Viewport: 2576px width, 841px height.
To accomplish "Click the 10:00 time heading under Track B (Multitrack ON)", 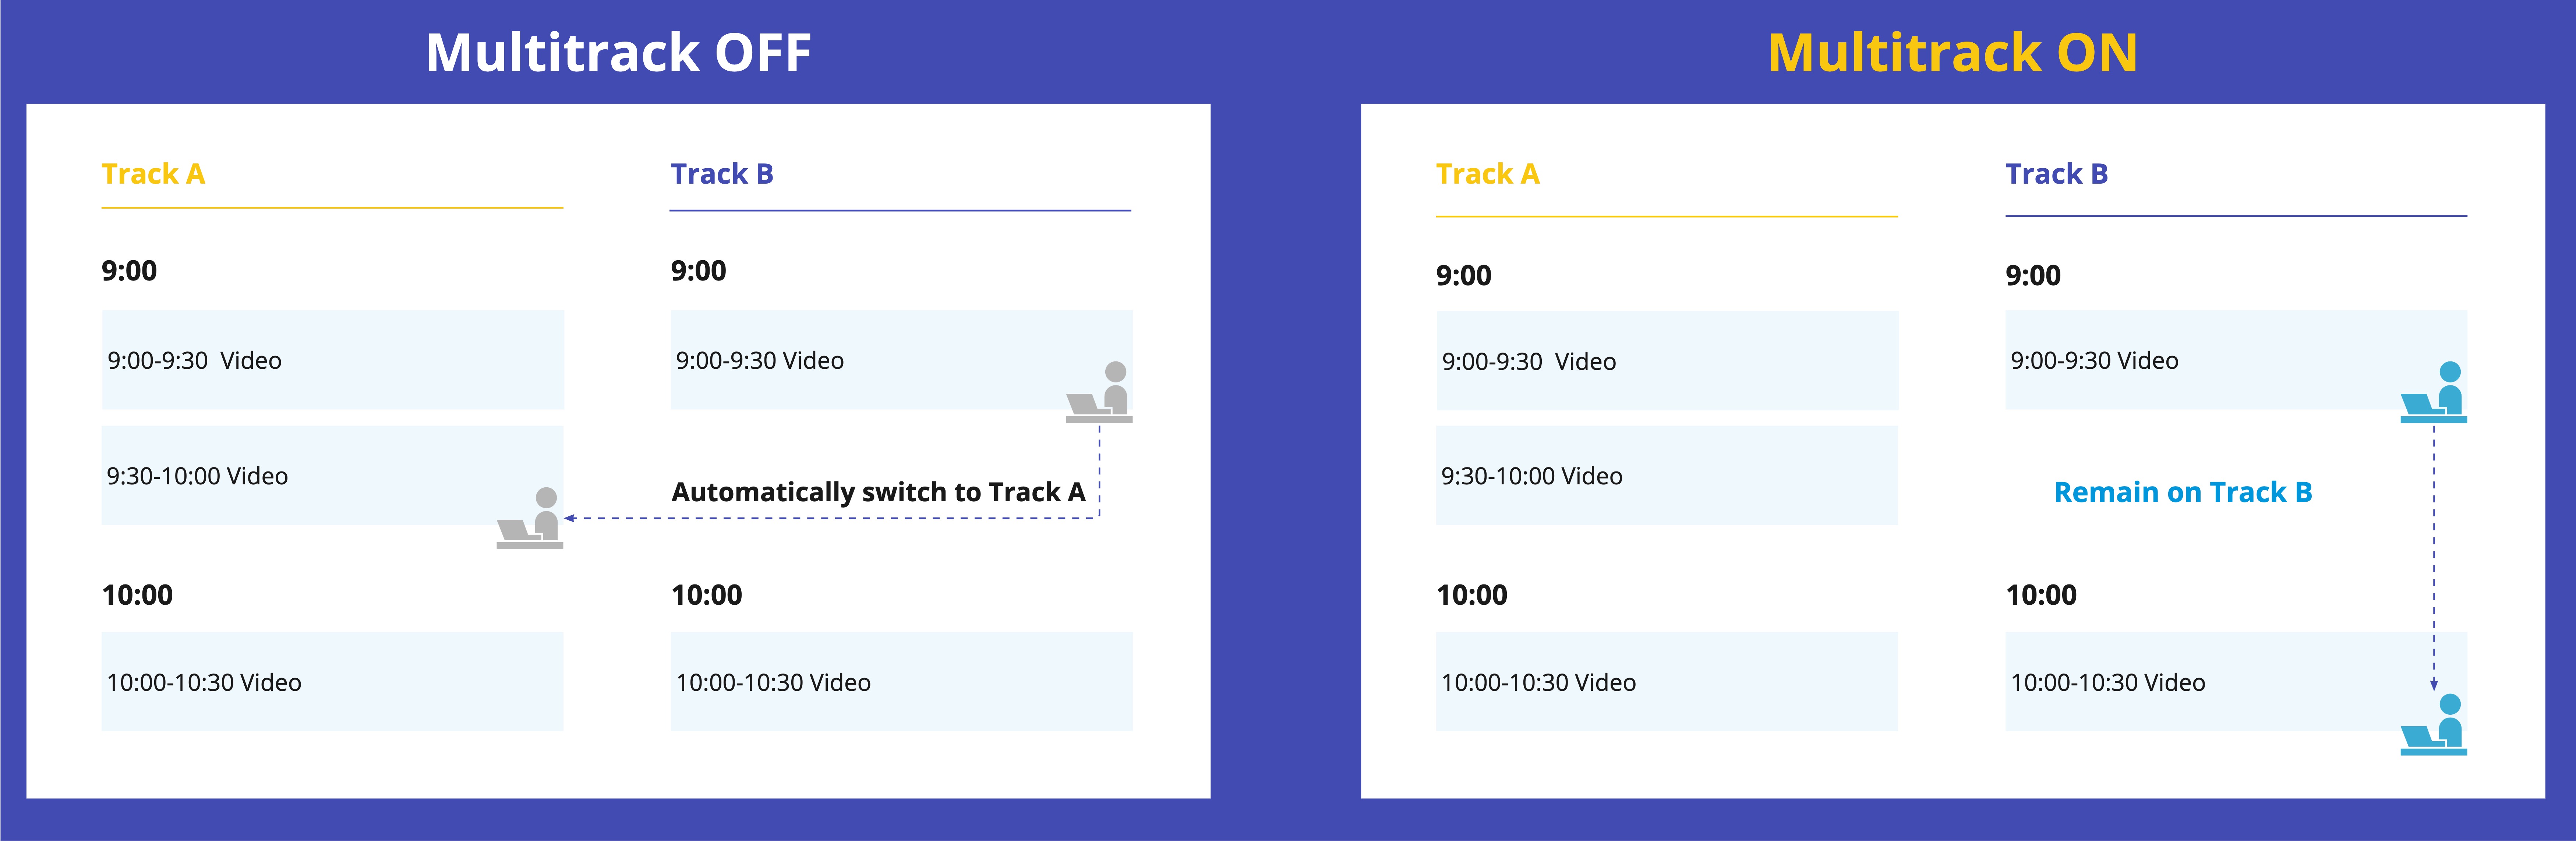I will coord(2041,595).
